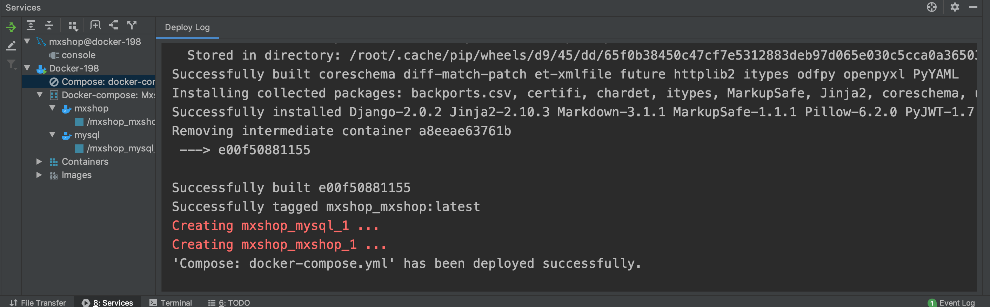Expand the Images node

pos(39,175)
